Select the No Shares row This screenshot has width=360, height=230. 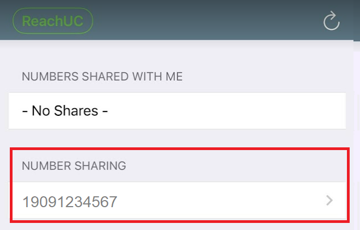[x=177, y=111]
